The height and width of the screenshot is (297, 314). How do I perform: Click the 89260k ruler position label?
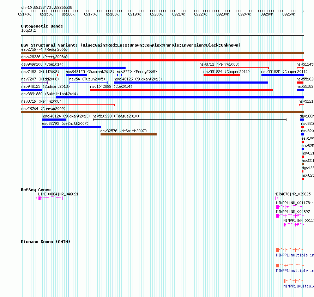pos(289,14)
